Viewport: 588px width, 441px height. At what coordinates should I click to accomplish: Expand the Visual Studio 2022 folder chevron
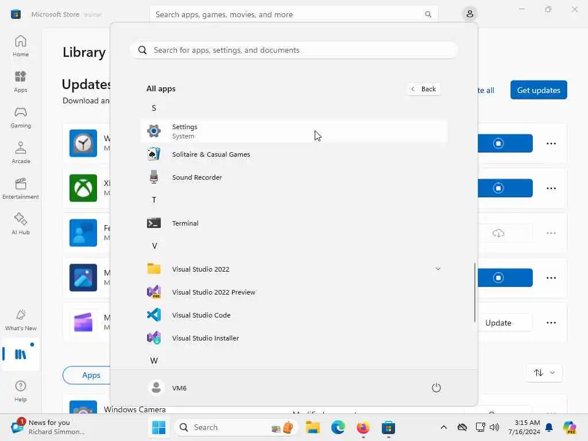tap(438, 269)
